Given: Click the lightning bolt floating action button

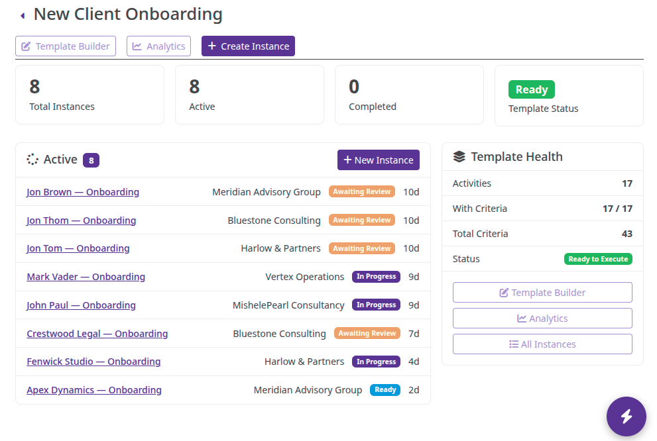Looking at the screenshot, I should click(x=626, y=416).
